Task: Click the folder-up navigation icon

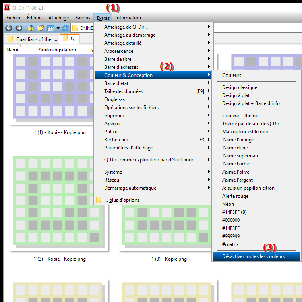Action: [x=31, y=28]
